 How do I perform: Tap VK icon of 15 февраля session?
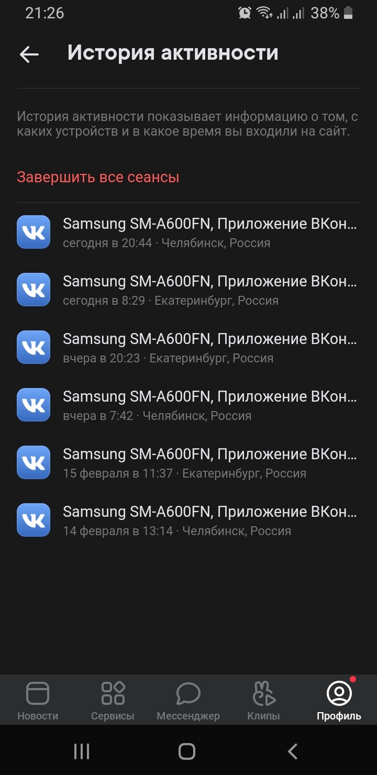(34, 462)
